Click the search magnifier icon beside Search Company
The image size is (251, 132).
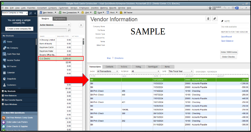pos(31,13)
